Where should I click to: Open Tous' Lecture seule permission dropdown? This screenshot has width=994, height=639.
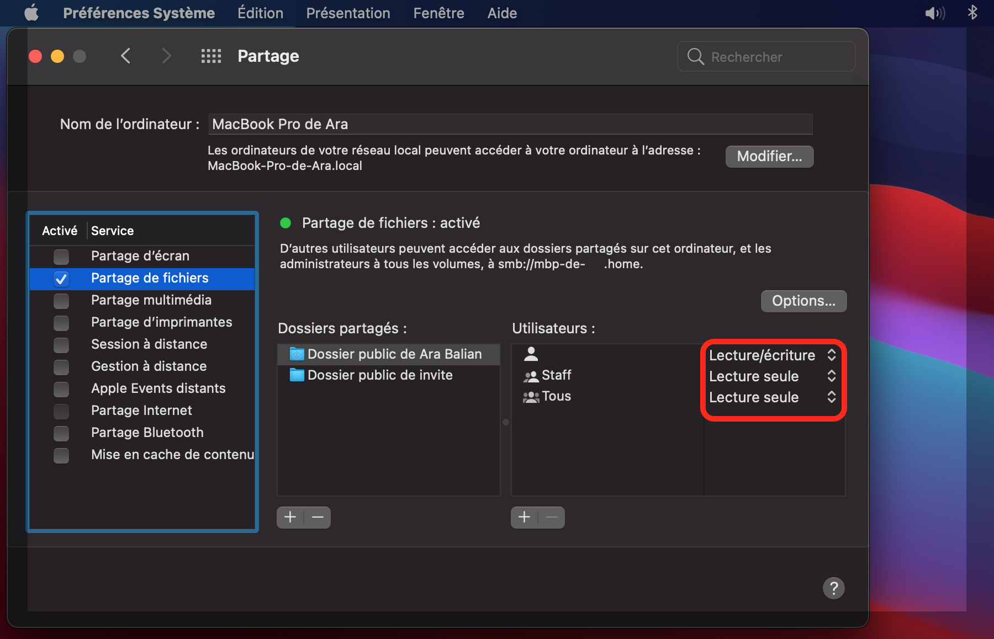tap(773, 397)
